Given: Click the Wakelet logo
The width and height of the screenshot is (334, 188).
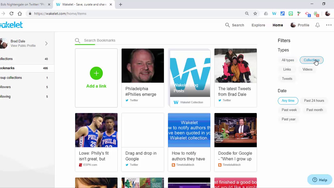Looking at the screenshot, I should click(11, 25).
